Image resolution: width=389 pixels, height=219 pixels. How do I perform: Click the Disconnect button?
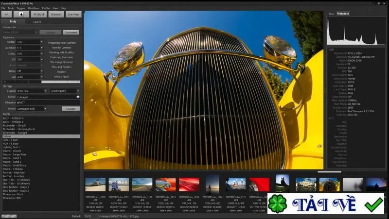click(71, 33)
